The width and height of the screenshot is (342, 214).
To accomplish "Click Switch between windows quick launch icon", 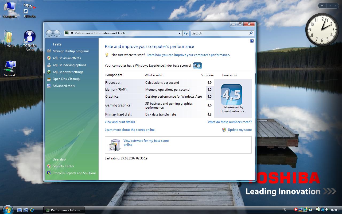I will point(26,210).
